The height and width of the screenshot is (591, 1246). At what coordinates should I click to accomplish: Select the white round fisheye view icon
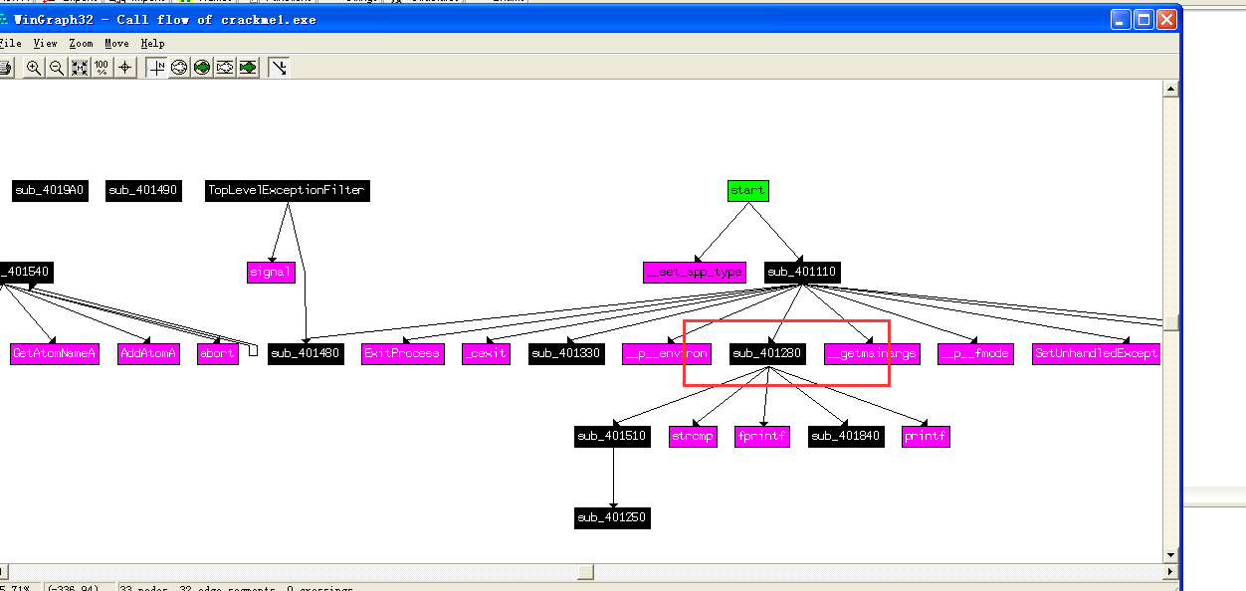tap(179, 68)
